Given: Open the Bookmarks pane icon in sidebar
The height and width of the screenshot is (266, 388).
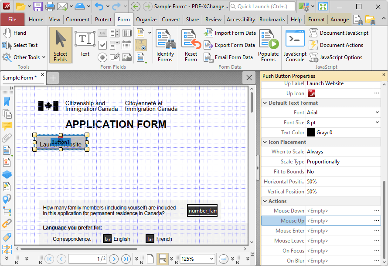Looking at the screenshot, I should (7, 102).
